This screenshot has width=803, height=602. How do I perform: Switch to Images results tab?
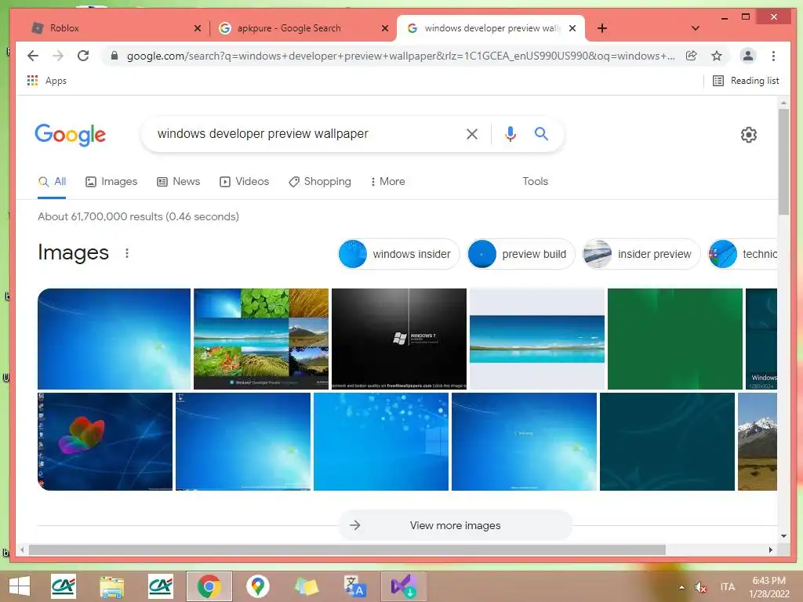tap(111, 182)
